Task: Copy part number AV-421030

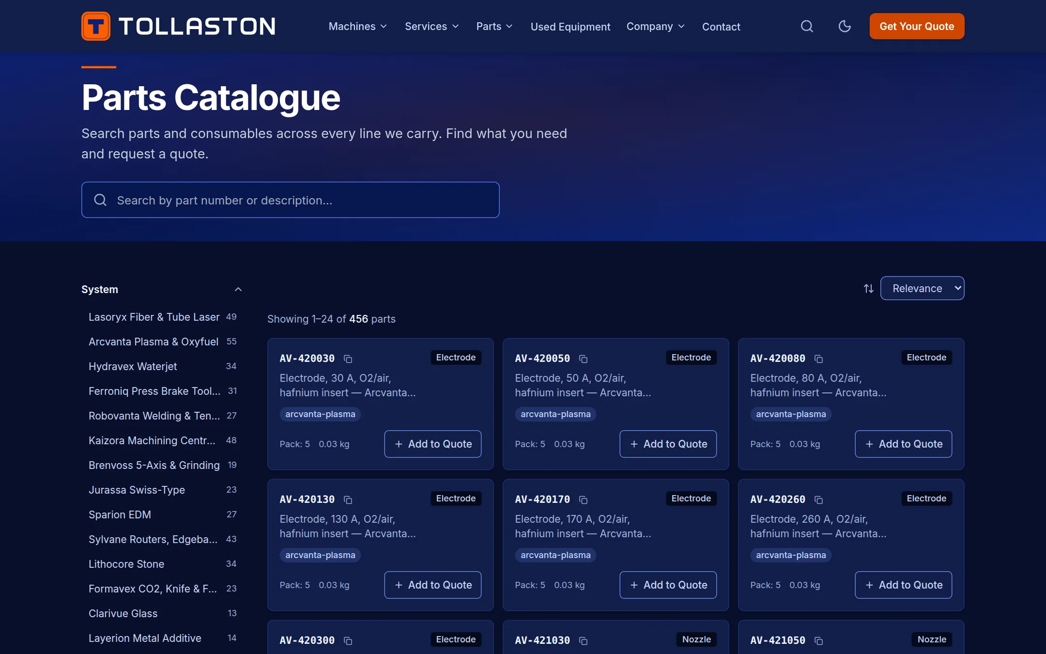Action: pos(583,640)
